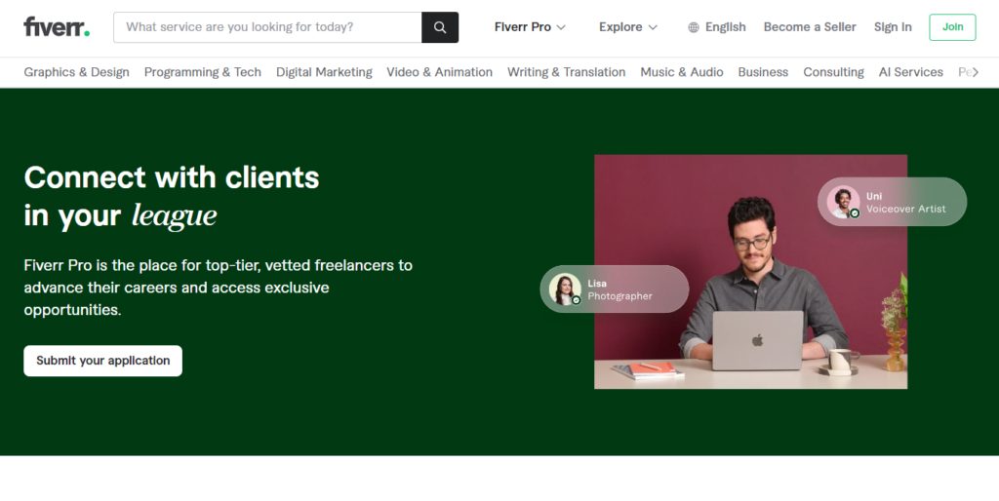This screenshot has height=501, width=999.
Task: Open the Video & Animation category
Action: click(x=440, y=72)
